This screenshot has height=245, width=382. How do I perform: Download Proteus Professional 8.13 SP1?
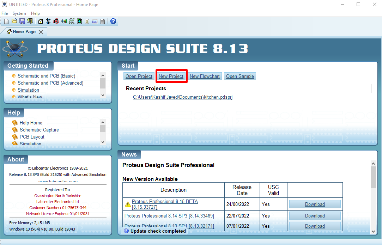tap(315, 226)
